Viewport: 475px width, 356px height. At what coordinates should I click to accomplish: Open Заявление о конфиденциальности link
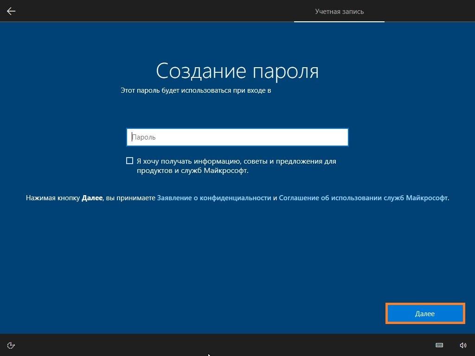(214, 198)
